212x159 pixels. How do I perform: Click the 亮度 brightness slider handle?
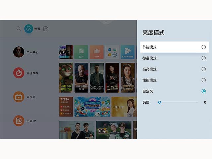[160, 102]
